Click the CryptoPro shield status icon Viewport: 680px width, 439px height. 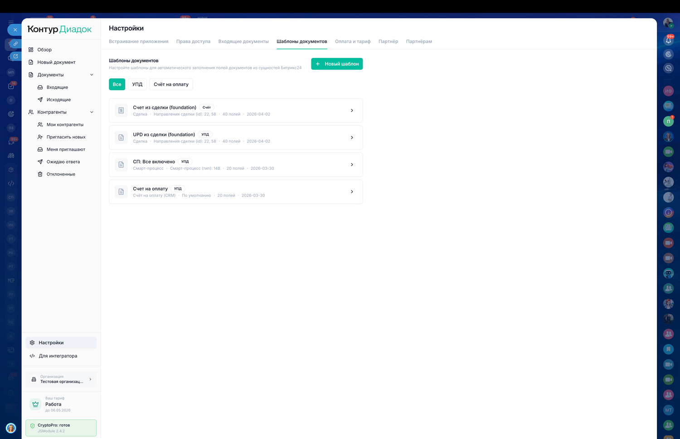[32, 425]
